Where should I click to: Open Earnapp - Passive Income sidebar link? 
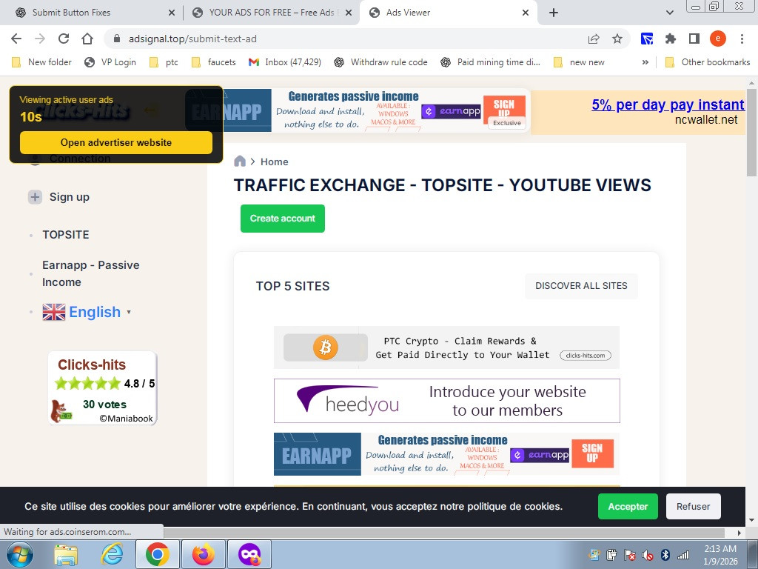coord(91,274)
